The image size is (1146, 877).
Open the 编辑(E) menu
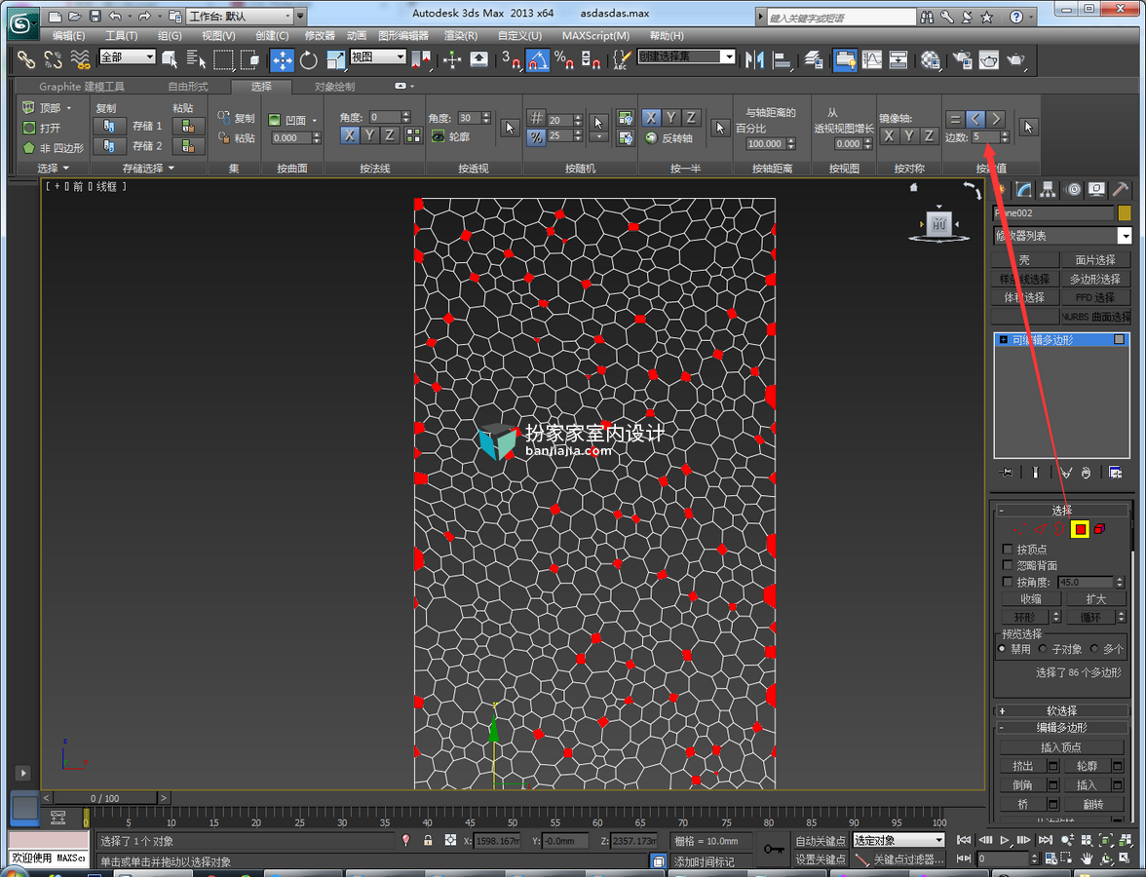[x=68, y=35]
